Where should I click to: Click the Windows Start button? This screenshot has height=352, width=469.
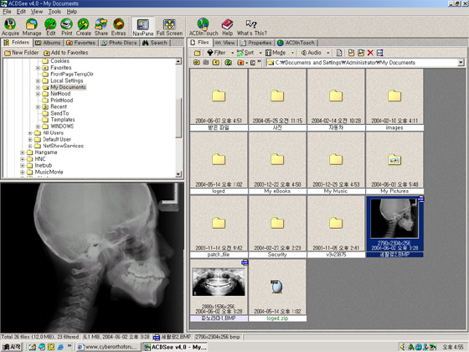(x=12, y=347)
